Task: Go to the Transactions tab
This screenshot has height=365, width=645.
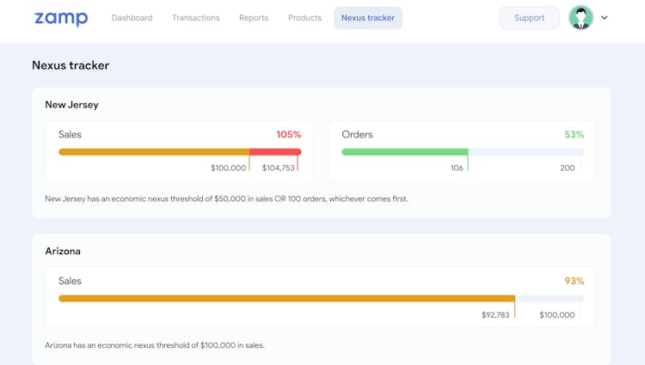Action: (195, 18)
